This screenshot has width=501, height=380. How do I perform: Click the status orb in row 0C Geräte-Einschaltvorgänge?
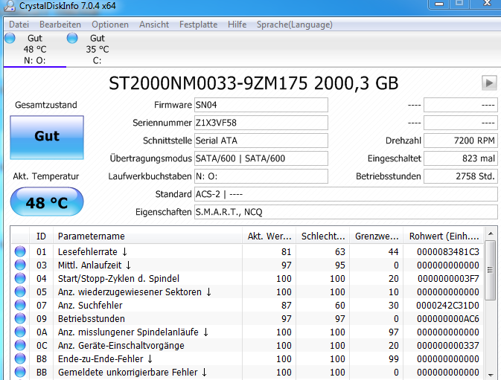(x=20, y=345)
